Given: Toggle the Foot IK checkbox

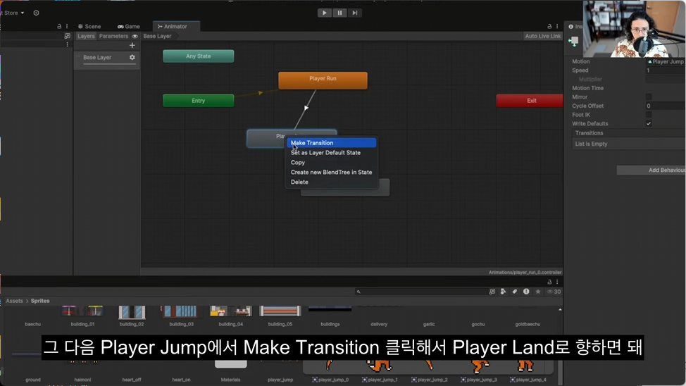Looking at the screenshot, I should (x=649, y=115).
